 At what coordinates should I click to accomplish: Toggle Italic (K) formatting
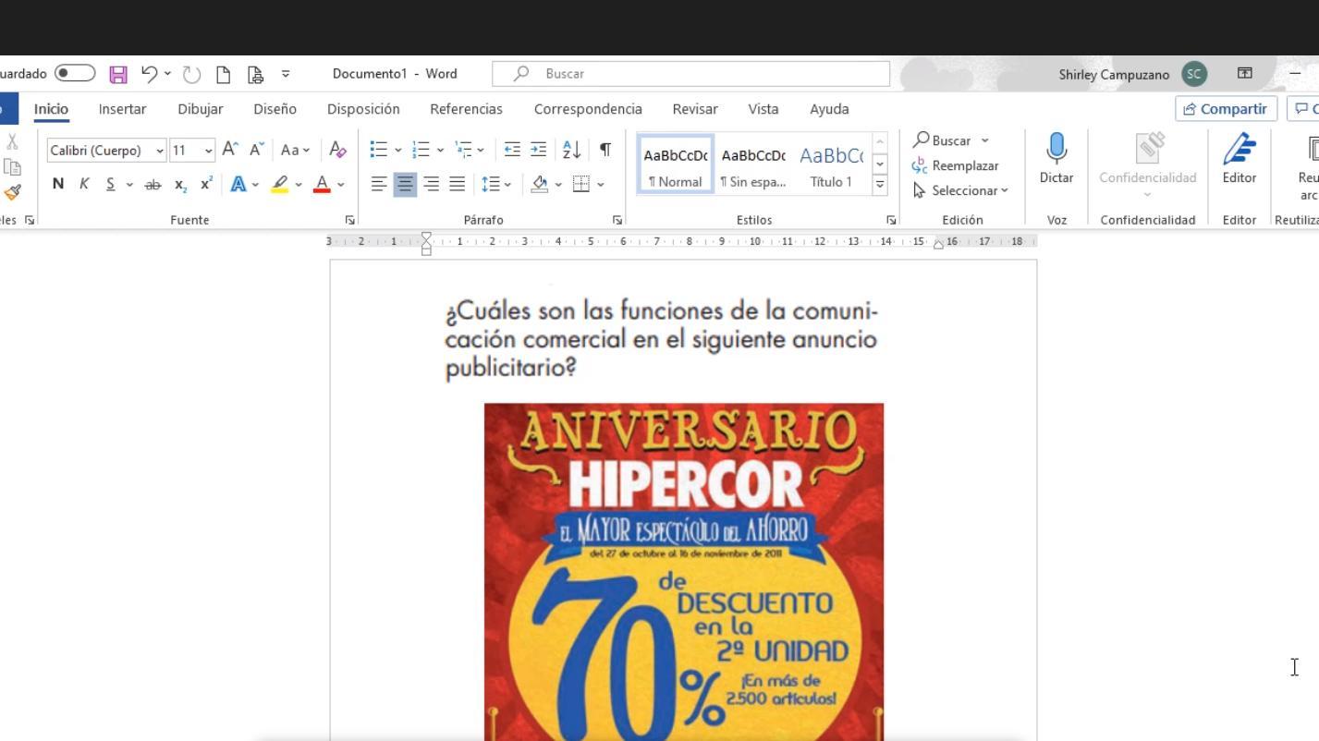(84, 184)
